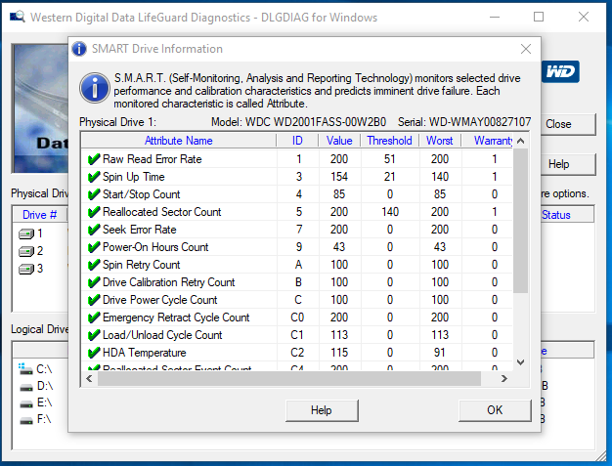The width and height of the screenshot is (612, 466).
Task: Click the green check beside Spin Retry Count
Action: [94, 265]
